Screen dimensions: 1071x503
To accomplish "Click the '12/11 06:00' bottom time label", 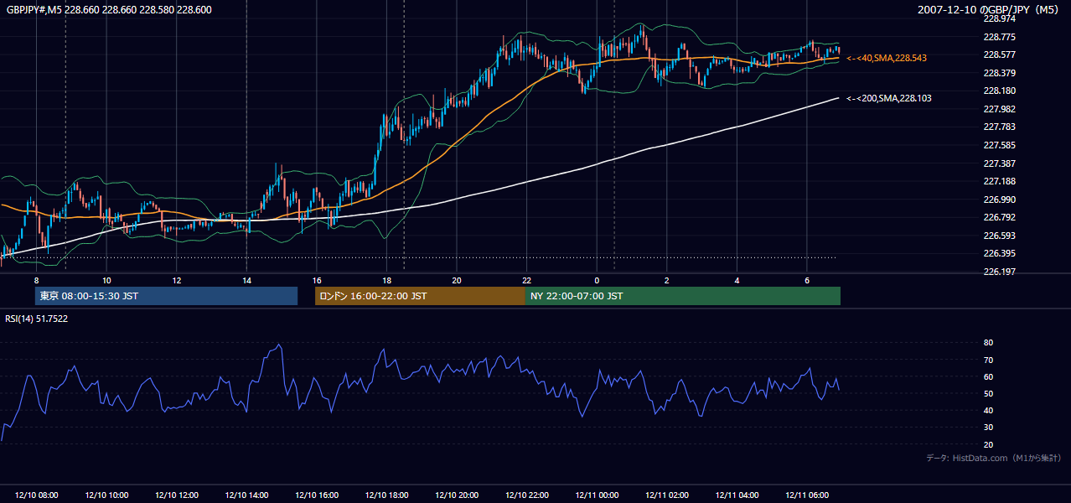I will [806, 495].
